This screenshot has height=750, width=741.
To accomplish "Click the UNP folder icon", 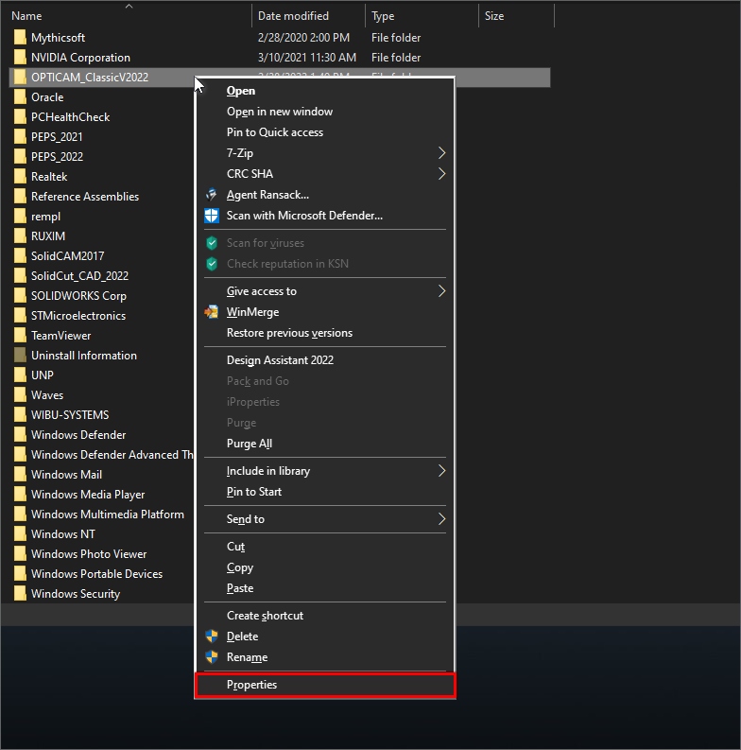I will click(20, 375).
